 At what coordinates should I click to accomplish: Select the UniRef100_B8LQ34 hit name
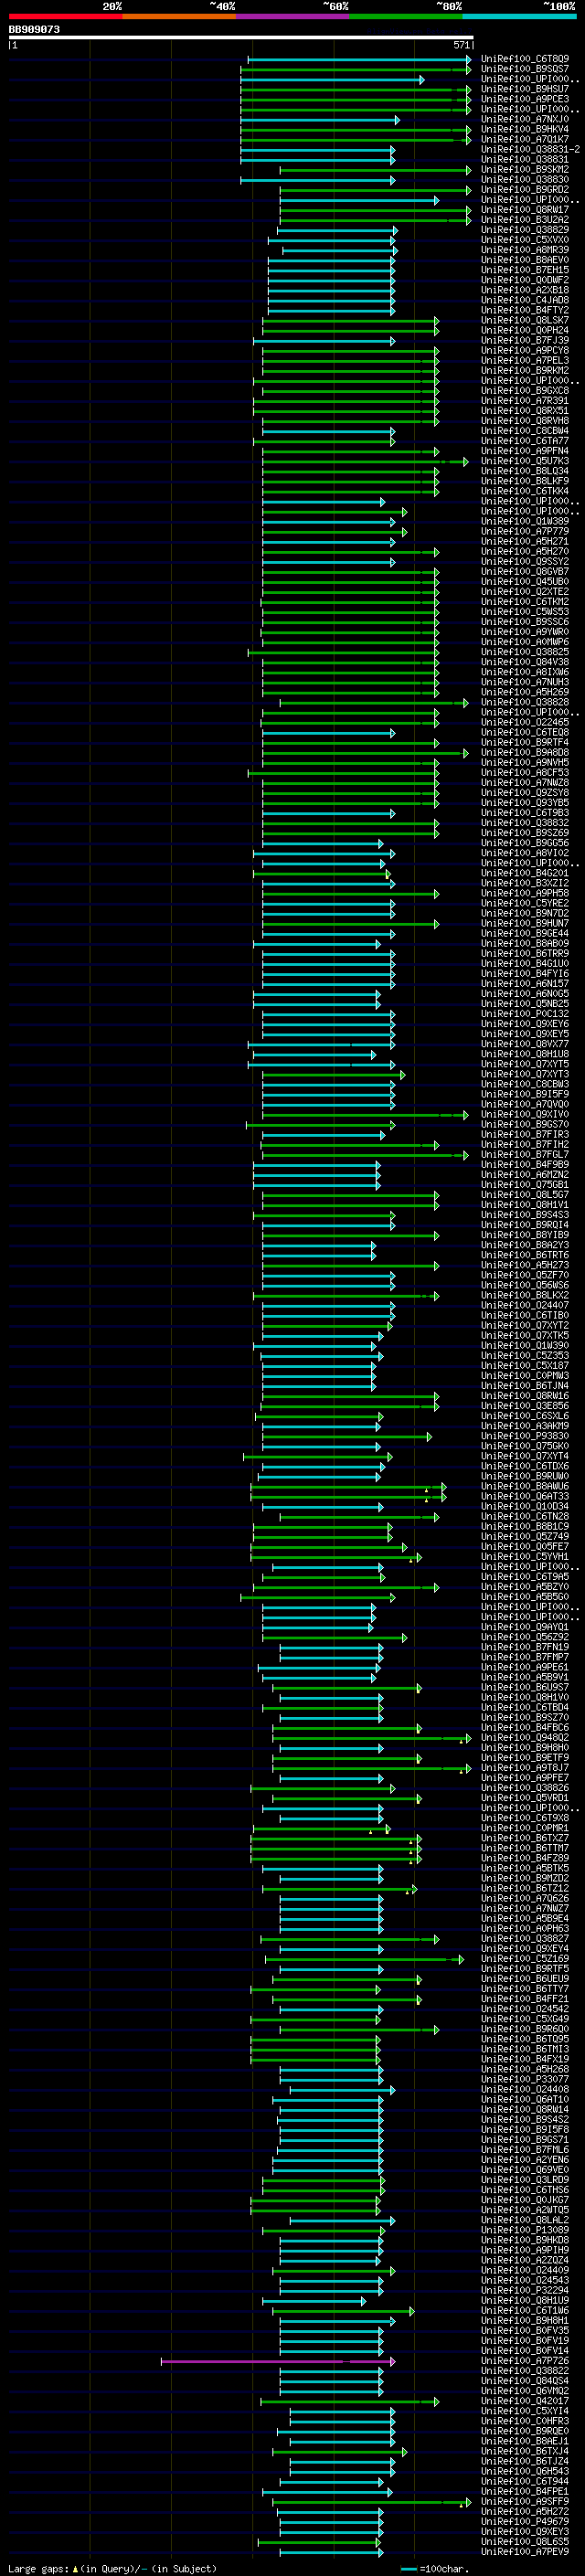(525, 471)
